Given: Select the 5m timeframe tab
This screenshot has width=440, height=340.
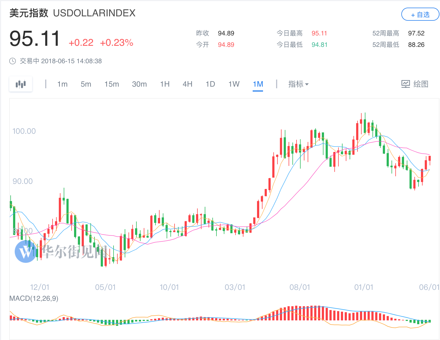Looking at the screenshot, I should point(86,84).
